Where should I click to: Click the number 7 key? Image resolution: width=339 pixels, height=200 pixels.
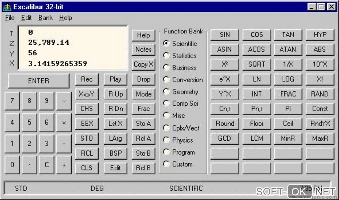[x=12, y=101]
